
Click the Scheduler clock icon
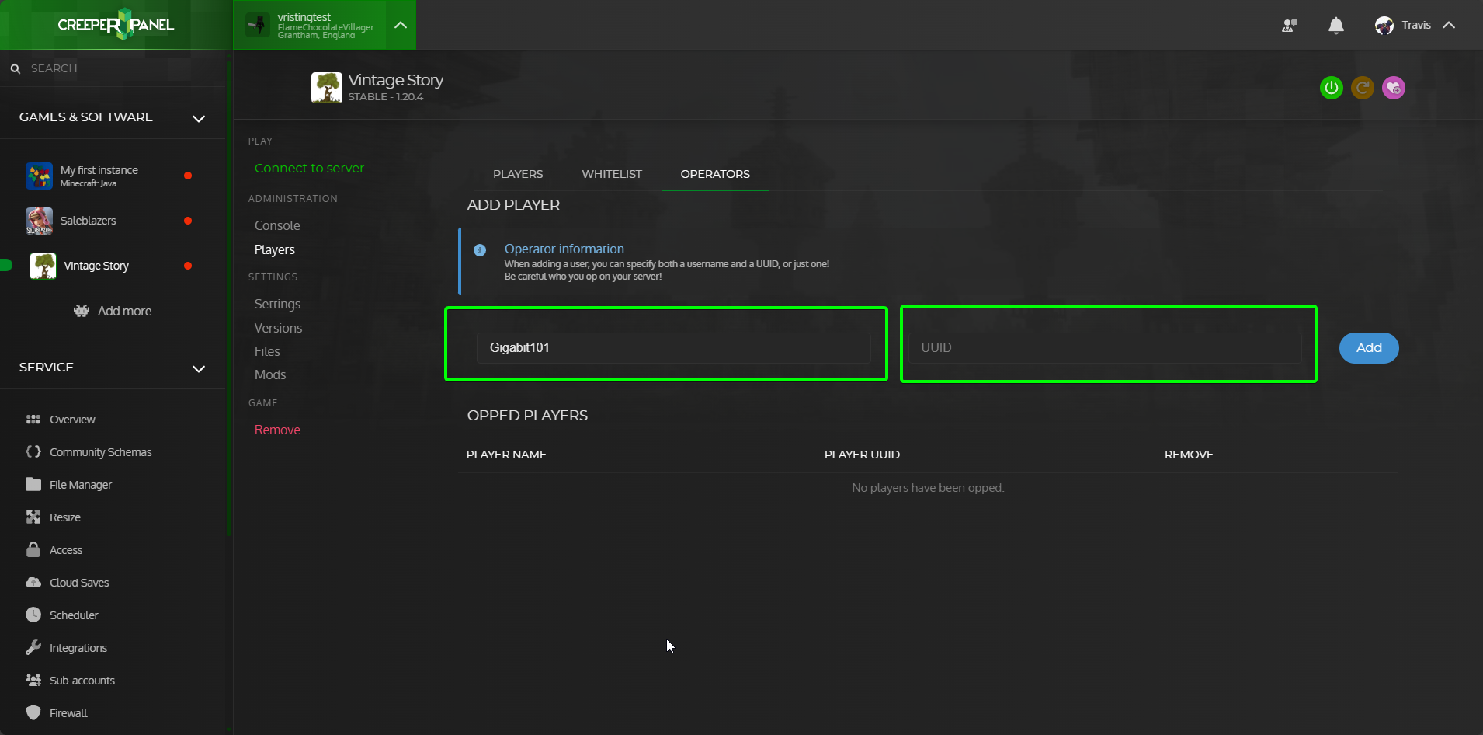33,615
